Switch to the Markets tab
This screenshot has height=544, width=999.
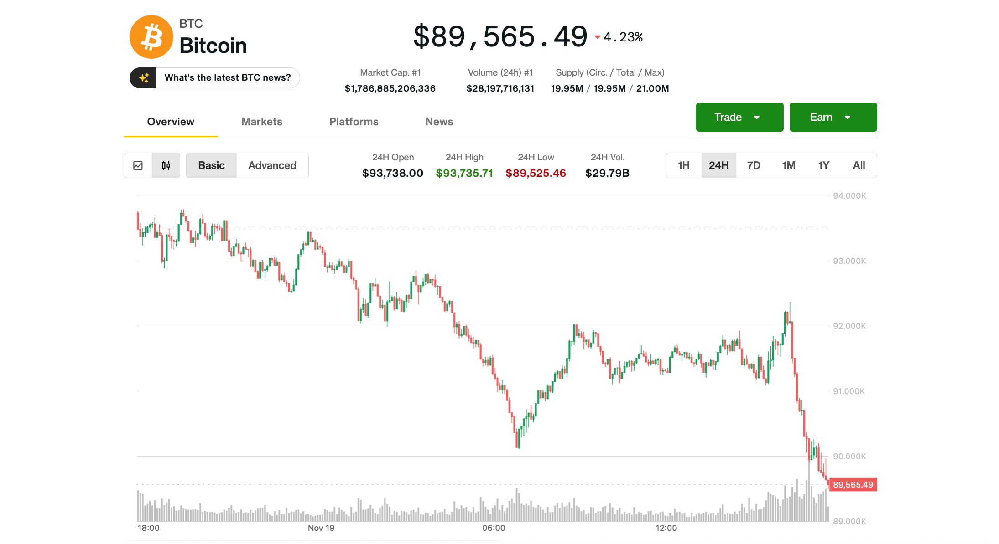(261, 122)
